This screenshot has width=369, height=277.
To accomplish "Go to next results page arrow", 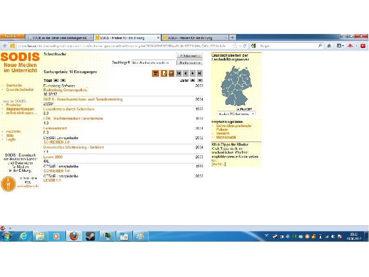I will coord(193,73).
